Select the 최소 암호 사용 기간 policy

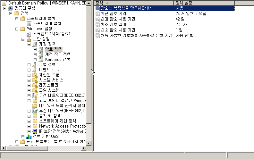[x=118, y=30]
